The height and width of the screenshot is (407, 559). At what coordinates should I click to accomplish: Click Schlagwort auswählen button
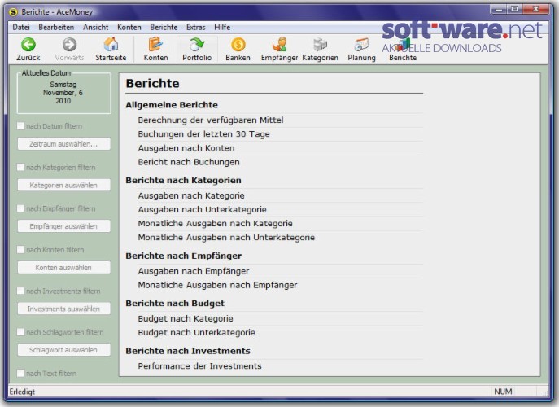(x=63, y=350)
